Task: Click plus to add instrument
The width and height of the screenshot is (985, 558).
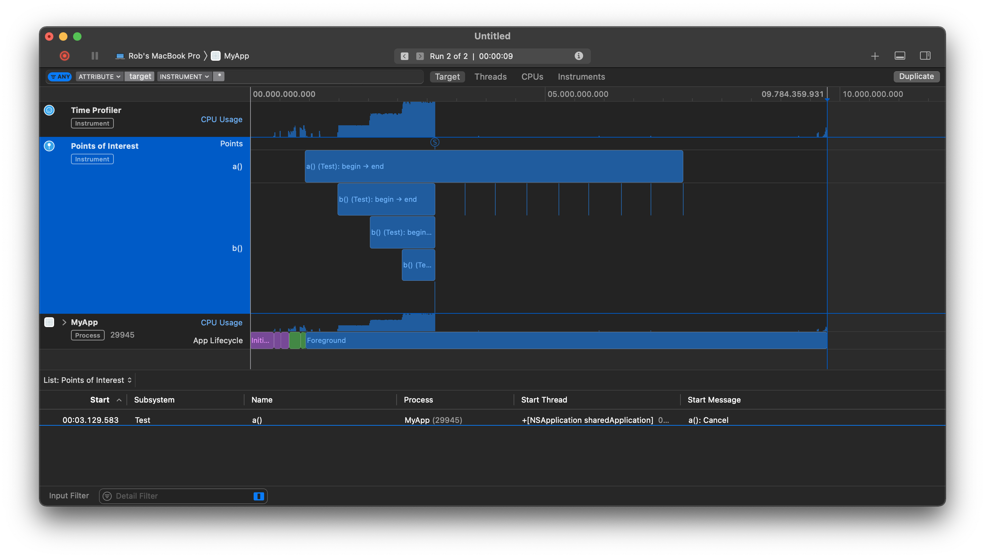Action: pyautogui.click(x=875, y=57)
